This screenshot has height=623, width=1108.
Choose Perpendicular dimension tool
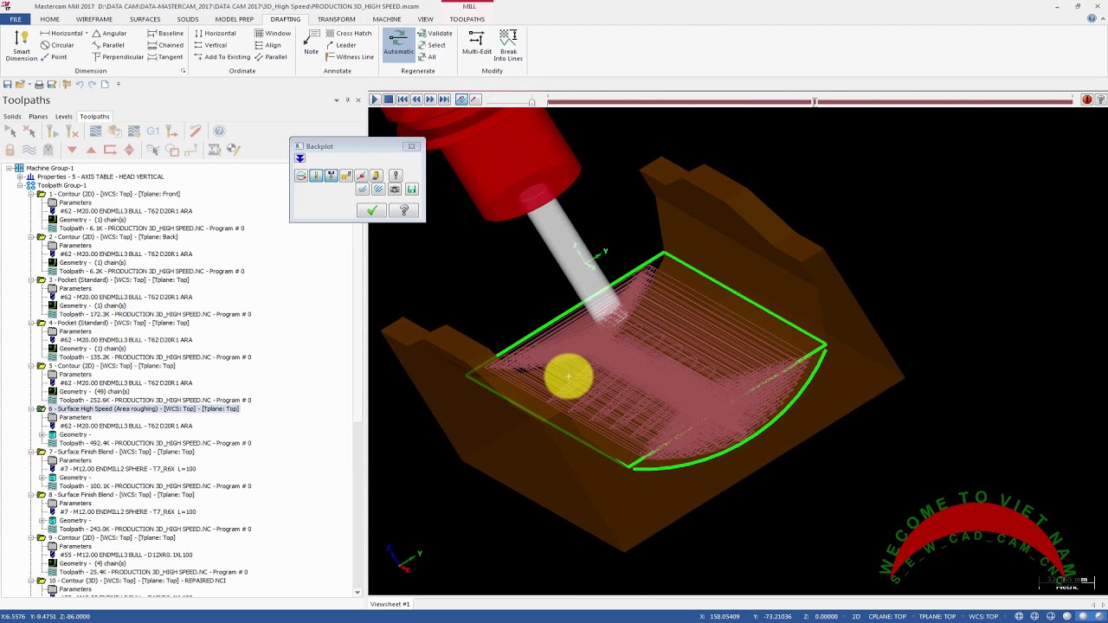[x=118, y=57]
